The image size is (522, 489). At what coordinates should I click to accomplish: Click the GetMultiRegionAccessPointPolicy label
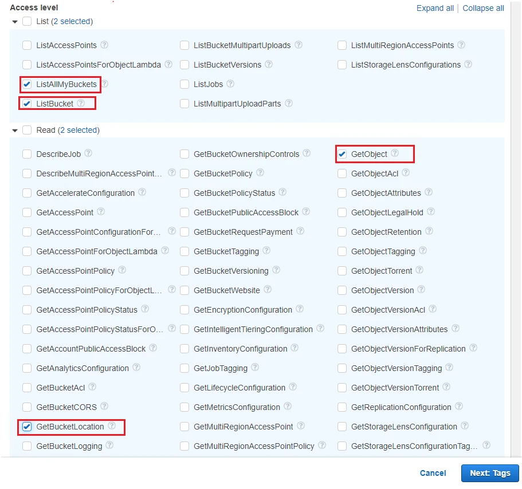[x=254, y=446]
